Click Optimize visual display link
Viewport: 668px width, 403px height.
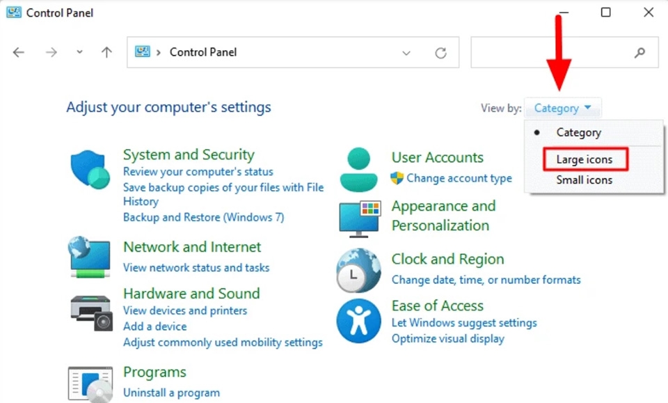pos(447,339)
